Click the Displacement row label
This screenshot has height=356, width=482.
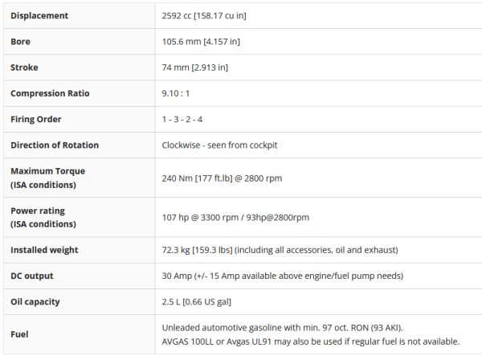39,16
